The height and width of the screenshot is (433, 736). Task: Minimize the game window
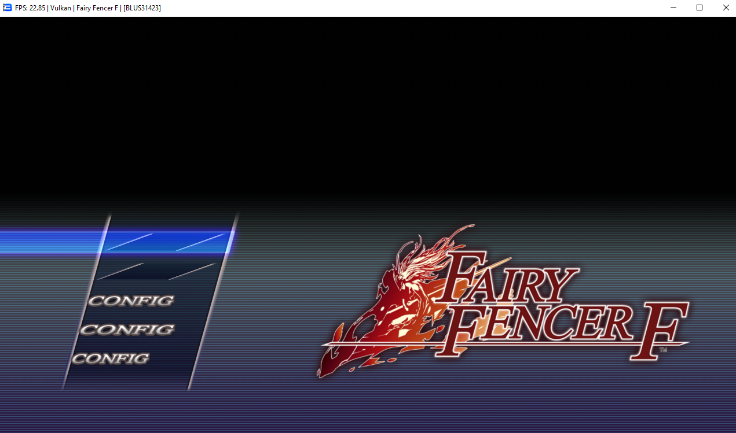[x=674, y=8]
